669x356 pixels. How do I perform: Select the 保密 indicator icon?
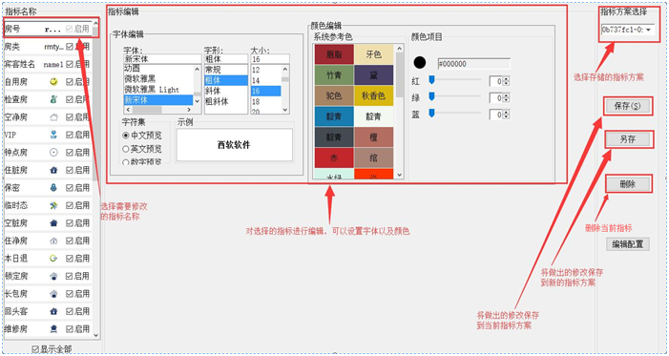tap(53, 188)
